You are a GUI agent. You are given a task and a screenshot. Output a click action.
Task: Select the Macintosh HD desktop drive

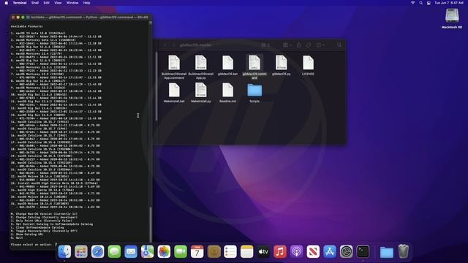click(452, 18)
